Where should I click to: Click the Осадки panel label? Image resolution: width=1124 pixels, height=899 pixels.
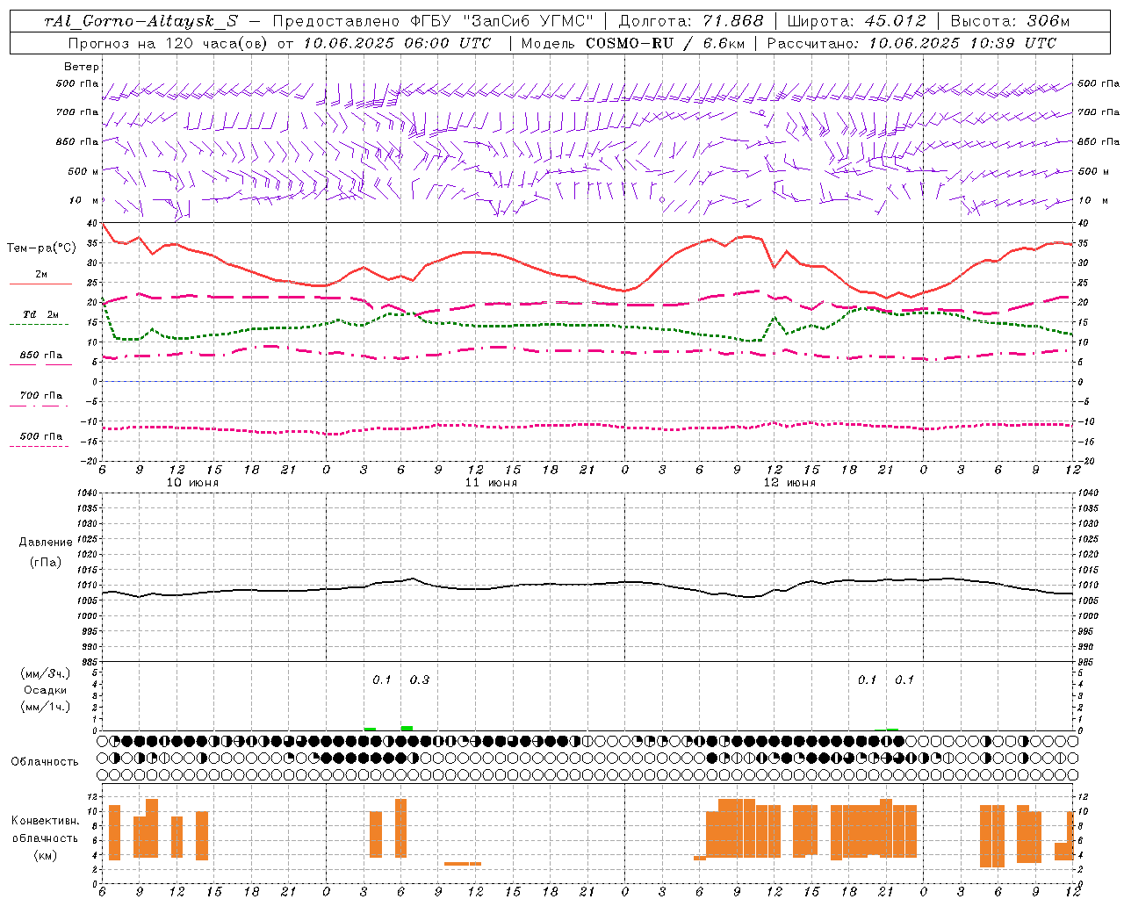click(46, 690)
